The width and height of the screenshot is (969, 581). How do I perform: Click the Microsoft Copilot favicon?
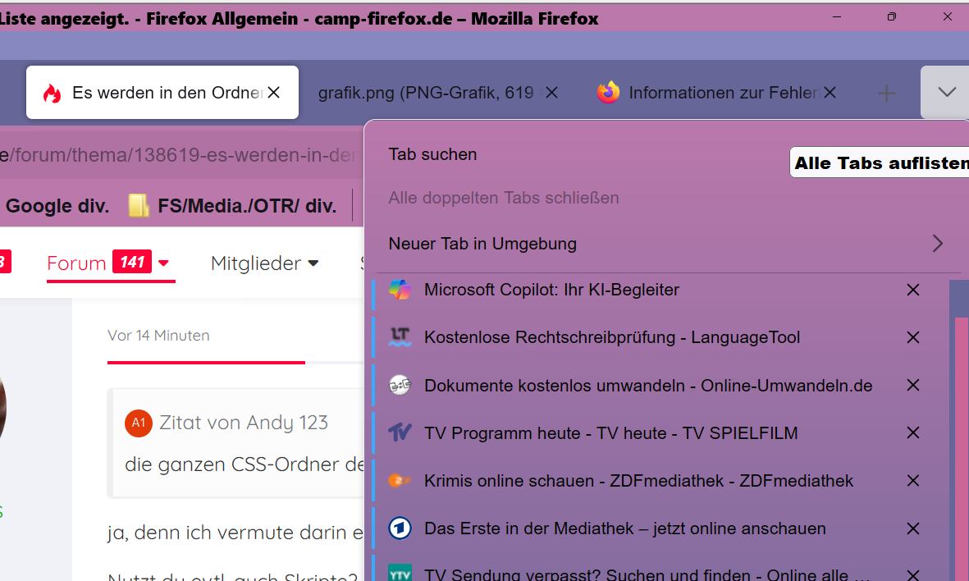click(x=400, y=290)
